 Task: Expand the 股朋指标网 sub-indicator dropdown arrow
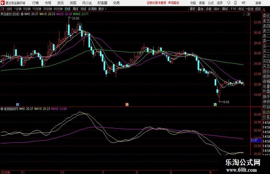click(x=2, y=109)
